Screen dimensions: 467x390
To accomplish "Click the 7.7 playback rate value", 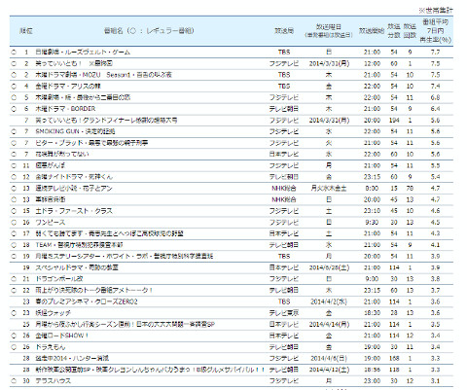I will [435, 53].
